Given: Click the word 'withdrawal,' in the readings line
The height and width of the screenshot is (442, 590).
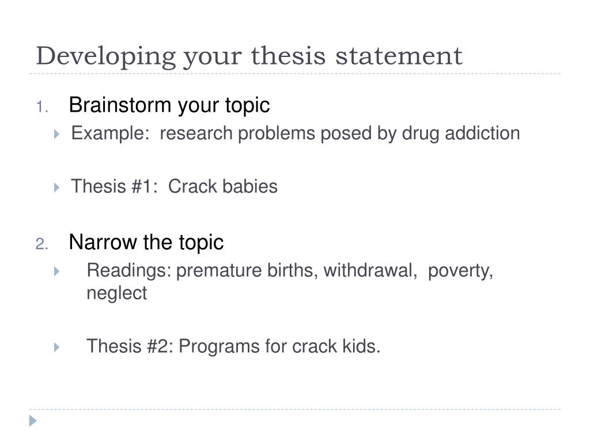Looking at the screenshot, I should click(x=370, y=270).
